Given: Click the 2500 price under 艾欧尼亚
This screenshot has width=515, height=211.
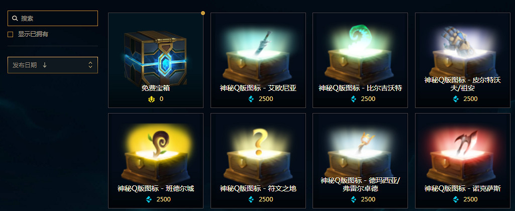Looking at the screenshot, I should pos(266,99).
